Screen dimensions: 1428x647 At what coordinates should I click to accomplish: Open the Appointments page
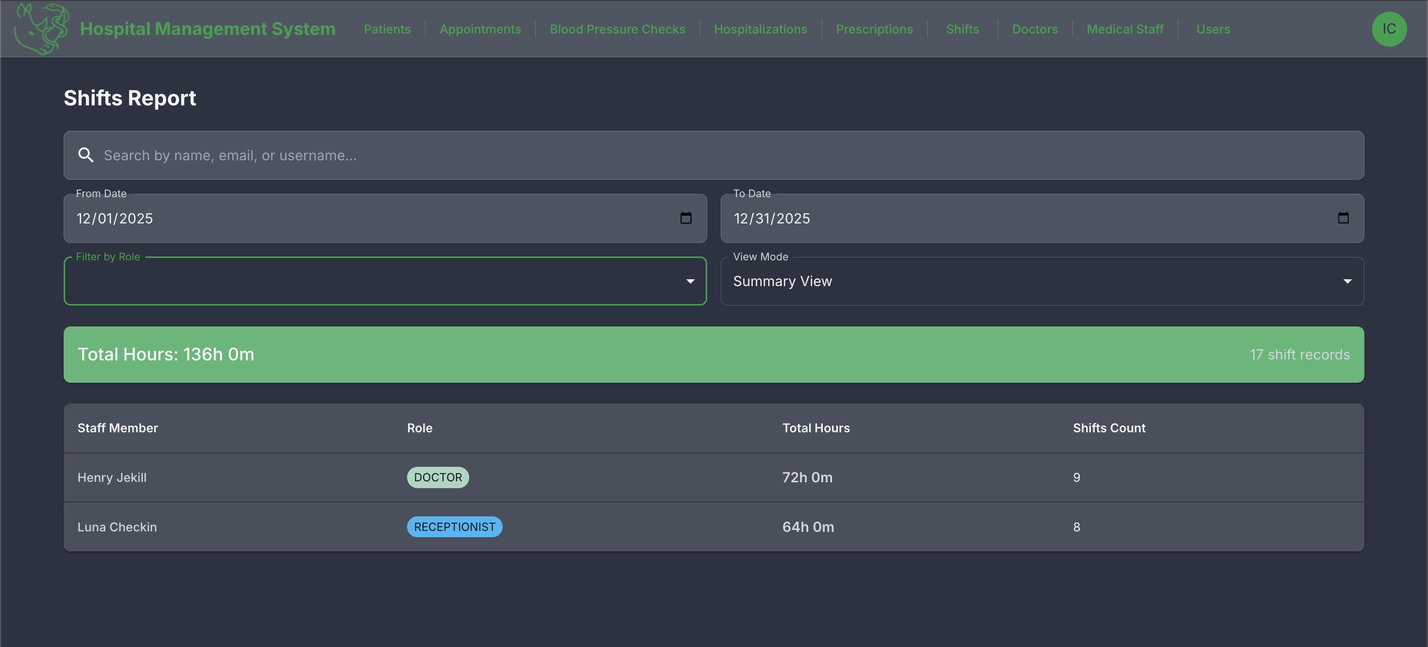[x=480, y=29]
